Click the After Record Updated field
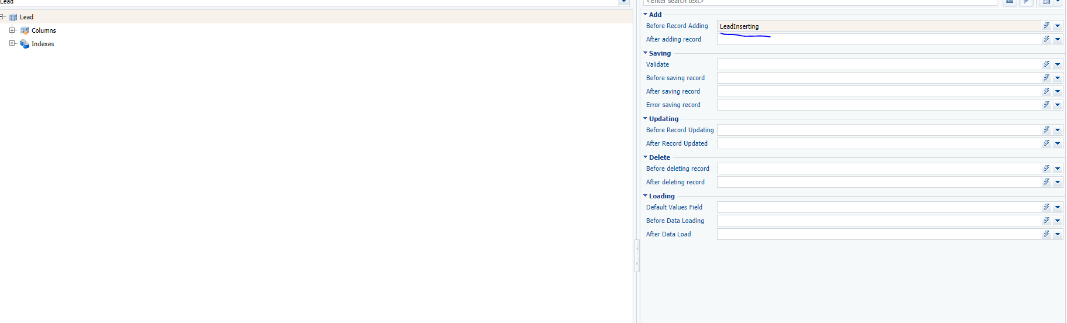 (x=879, y=143)
